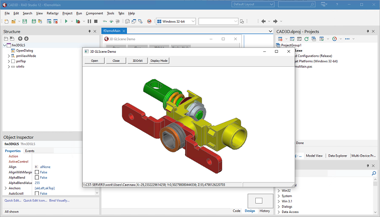The image size is (380, 217).
Task: Click the Move Up arrow in Structure panel
Action: pyautogui.click(x=20, y=39)
